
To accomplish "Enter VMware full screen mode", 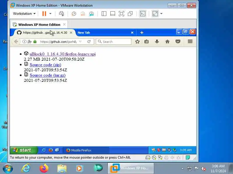I will tap(121, 14).
